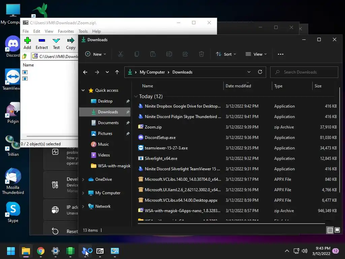Image resolution: width=345 pixels, height=259 pixels.
Task: Collapse the Quick access tree node
Action: (x=83, y=90)
